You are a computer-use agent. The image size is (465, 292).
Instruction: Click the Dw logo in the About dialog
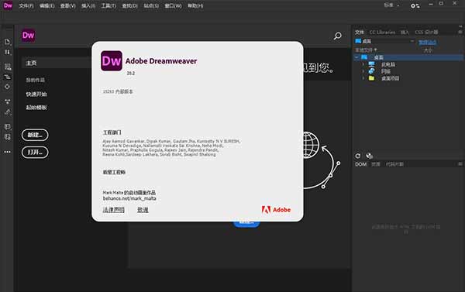(x=112, y=60)
